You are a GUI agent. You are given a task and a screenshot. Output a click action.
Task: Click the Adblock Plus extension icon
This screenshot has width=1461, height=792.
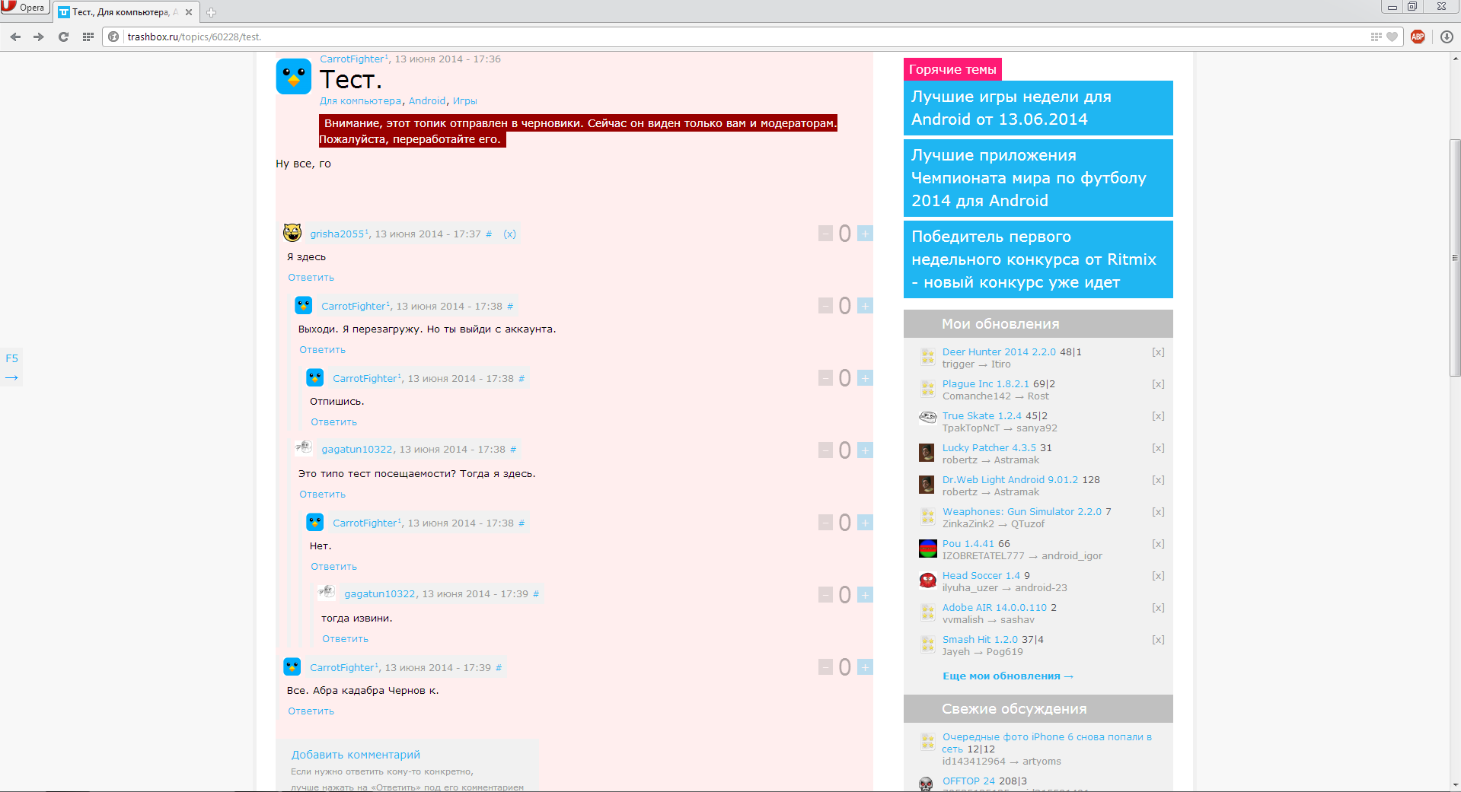coord(1418,37)
